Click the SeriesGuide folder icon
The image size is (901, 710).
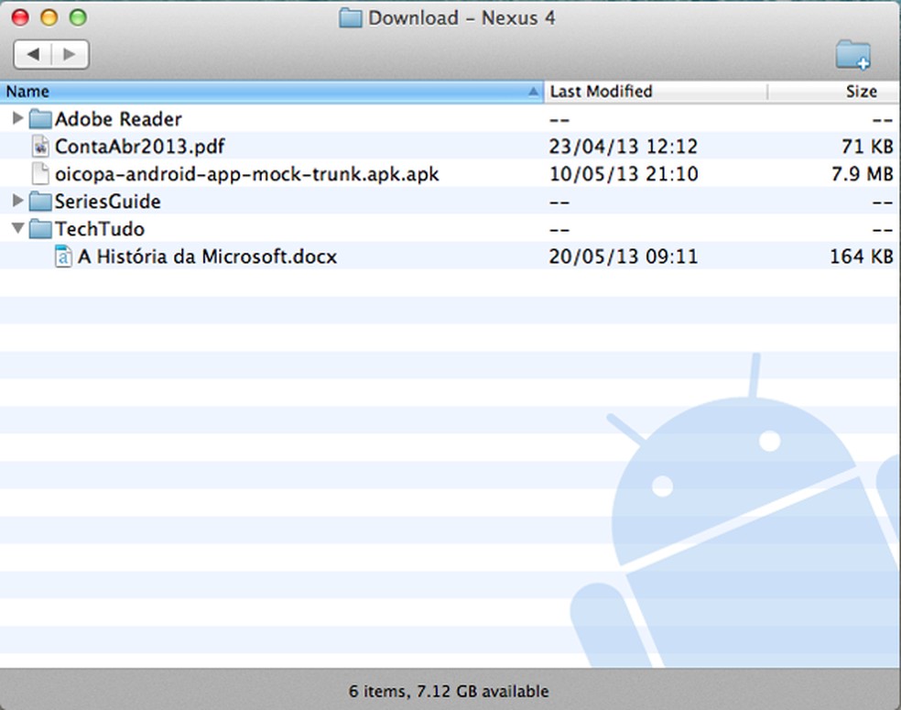click(x=40, y=202)
